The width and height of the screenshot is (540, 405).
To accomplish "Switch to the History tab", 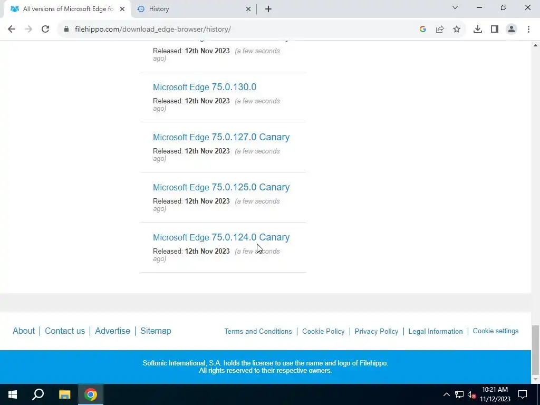I will [x=193, y=9].
